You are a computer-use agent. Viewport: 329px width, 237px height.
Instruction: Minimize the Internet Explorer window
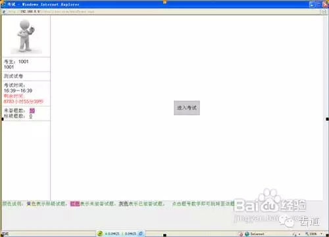pyautogui.click(x=312, y=5)
